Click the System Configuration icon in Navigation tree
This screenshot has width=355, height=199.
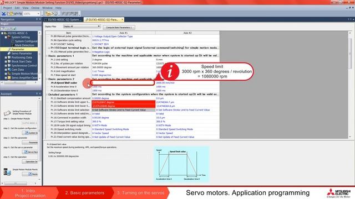[x=13, y=41]
